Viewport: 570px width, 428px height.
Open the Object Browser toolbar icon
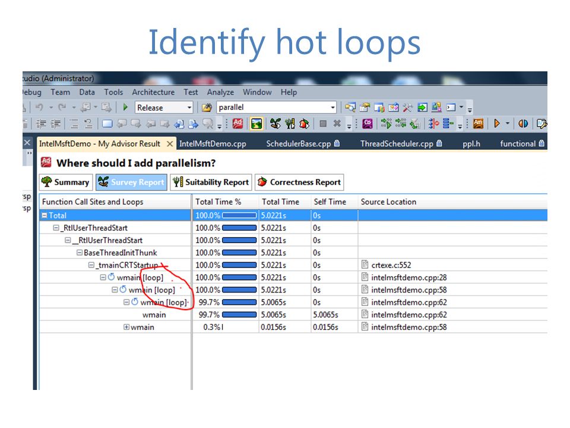393,108
